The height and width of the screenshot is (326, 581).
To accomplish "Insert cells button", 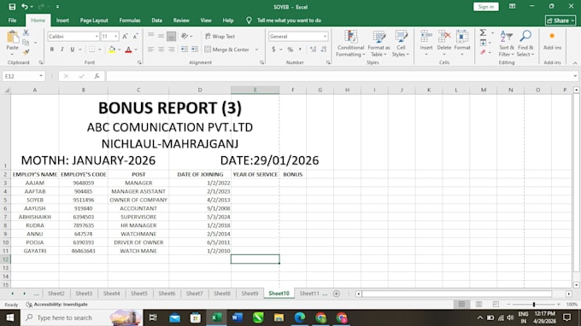I will [x=426, y=43].
